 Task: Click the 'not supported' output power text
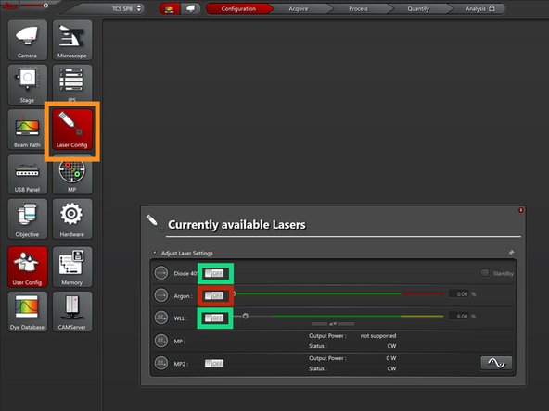378,335
